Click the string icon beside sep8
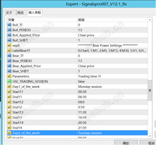Screen dimensions: 156x145 tap(9, 46)
